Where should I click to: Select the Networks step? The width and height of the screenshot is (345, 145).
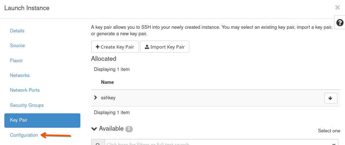(x=20, y=76)
